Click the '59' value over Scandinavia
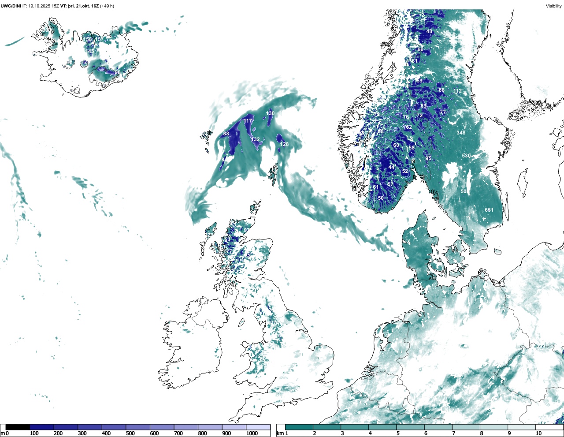Screen dimensions: 564x437 point(419,81)
